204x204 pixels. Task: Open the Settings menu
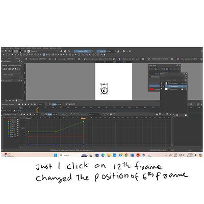45,48
